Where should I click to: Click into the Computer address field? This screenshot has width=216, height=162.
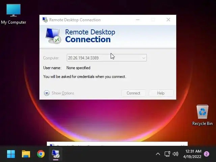pyautogui.click(x=107, y=58)
